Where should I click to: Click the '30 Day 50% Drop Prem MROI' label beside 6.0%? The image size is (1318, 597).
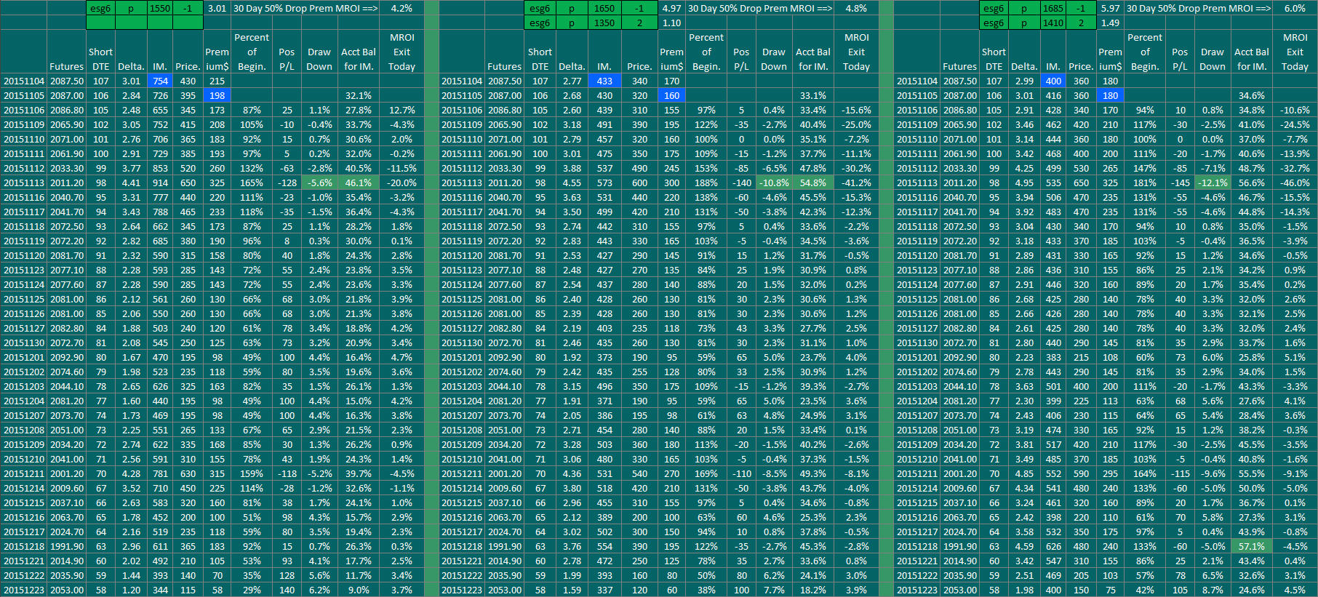click(1199, 9)
